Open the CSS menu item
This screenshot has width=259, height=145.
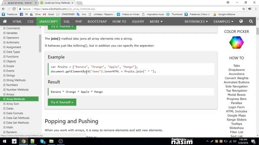pyautogui.click(x=30, y=21)
